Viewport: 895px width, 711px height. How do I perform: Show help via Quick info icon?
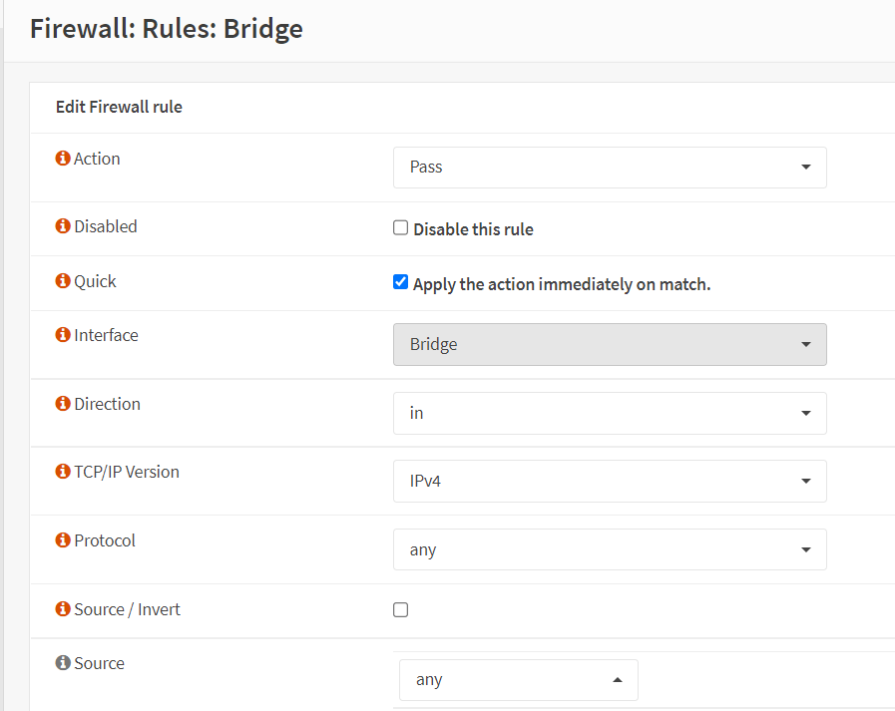pos(63,281)
